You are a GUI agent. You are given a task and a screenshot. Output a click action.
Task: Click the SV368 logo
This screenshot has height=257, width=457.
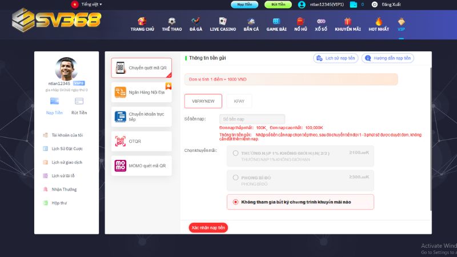click(57, 21)
